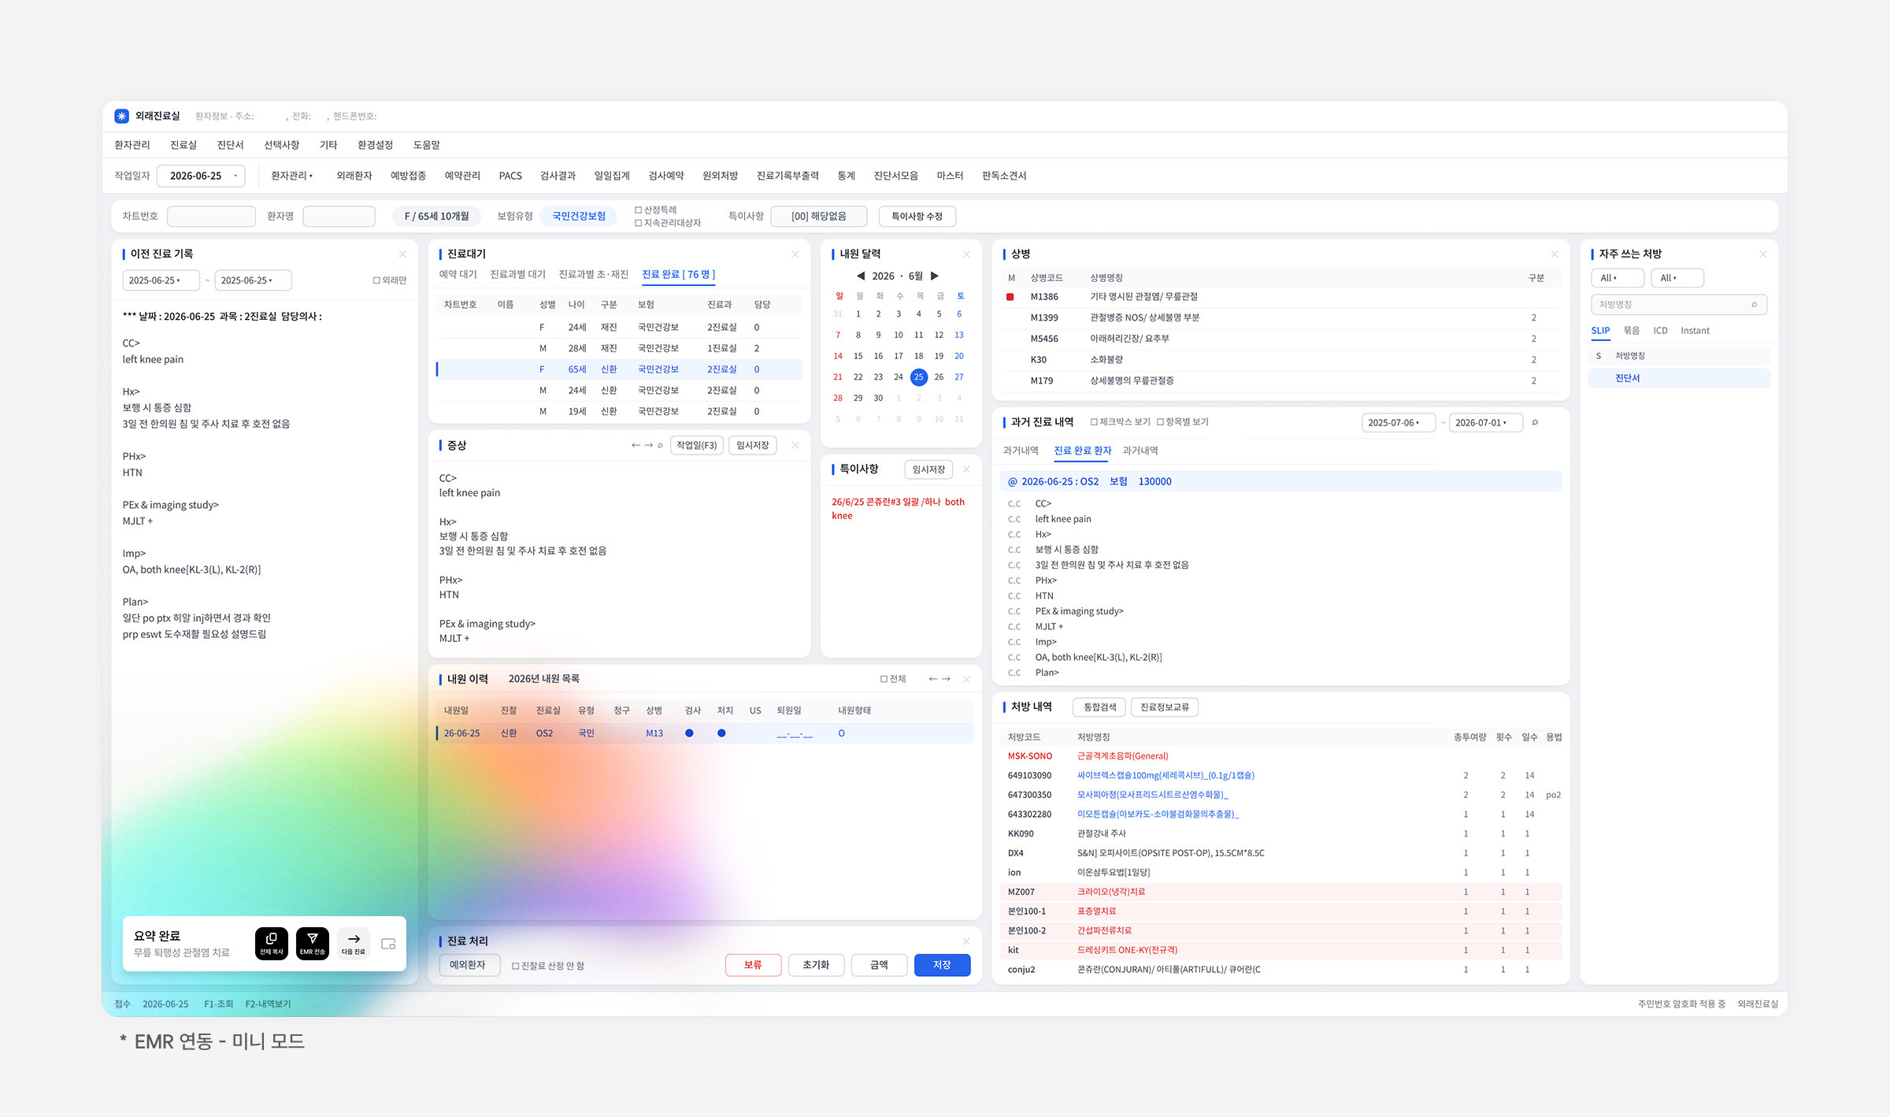The image size is (1890, 1117).
Task: Close the 이전 진료 기록 panel
Action: [402, 254]
